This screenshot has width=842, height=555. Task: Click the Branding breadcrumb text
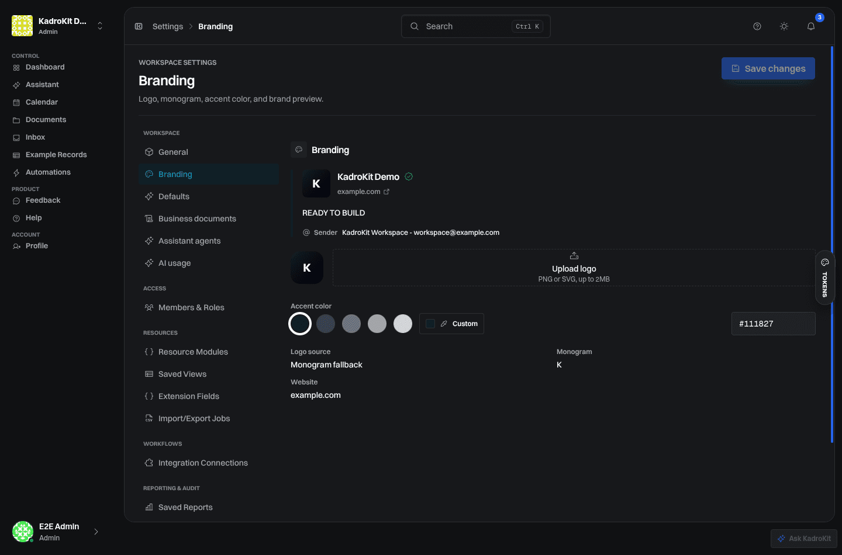tap(215, 26)
